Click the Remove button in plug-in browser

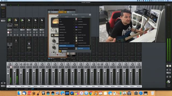(64, 51)
